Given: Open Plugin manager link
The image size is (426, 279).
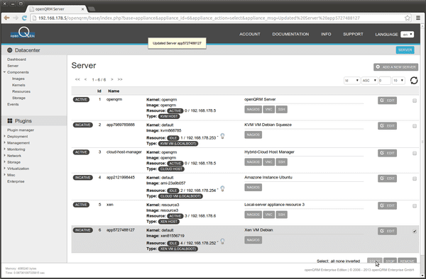Looking at the screenshot, I should (x=21, y=130).
